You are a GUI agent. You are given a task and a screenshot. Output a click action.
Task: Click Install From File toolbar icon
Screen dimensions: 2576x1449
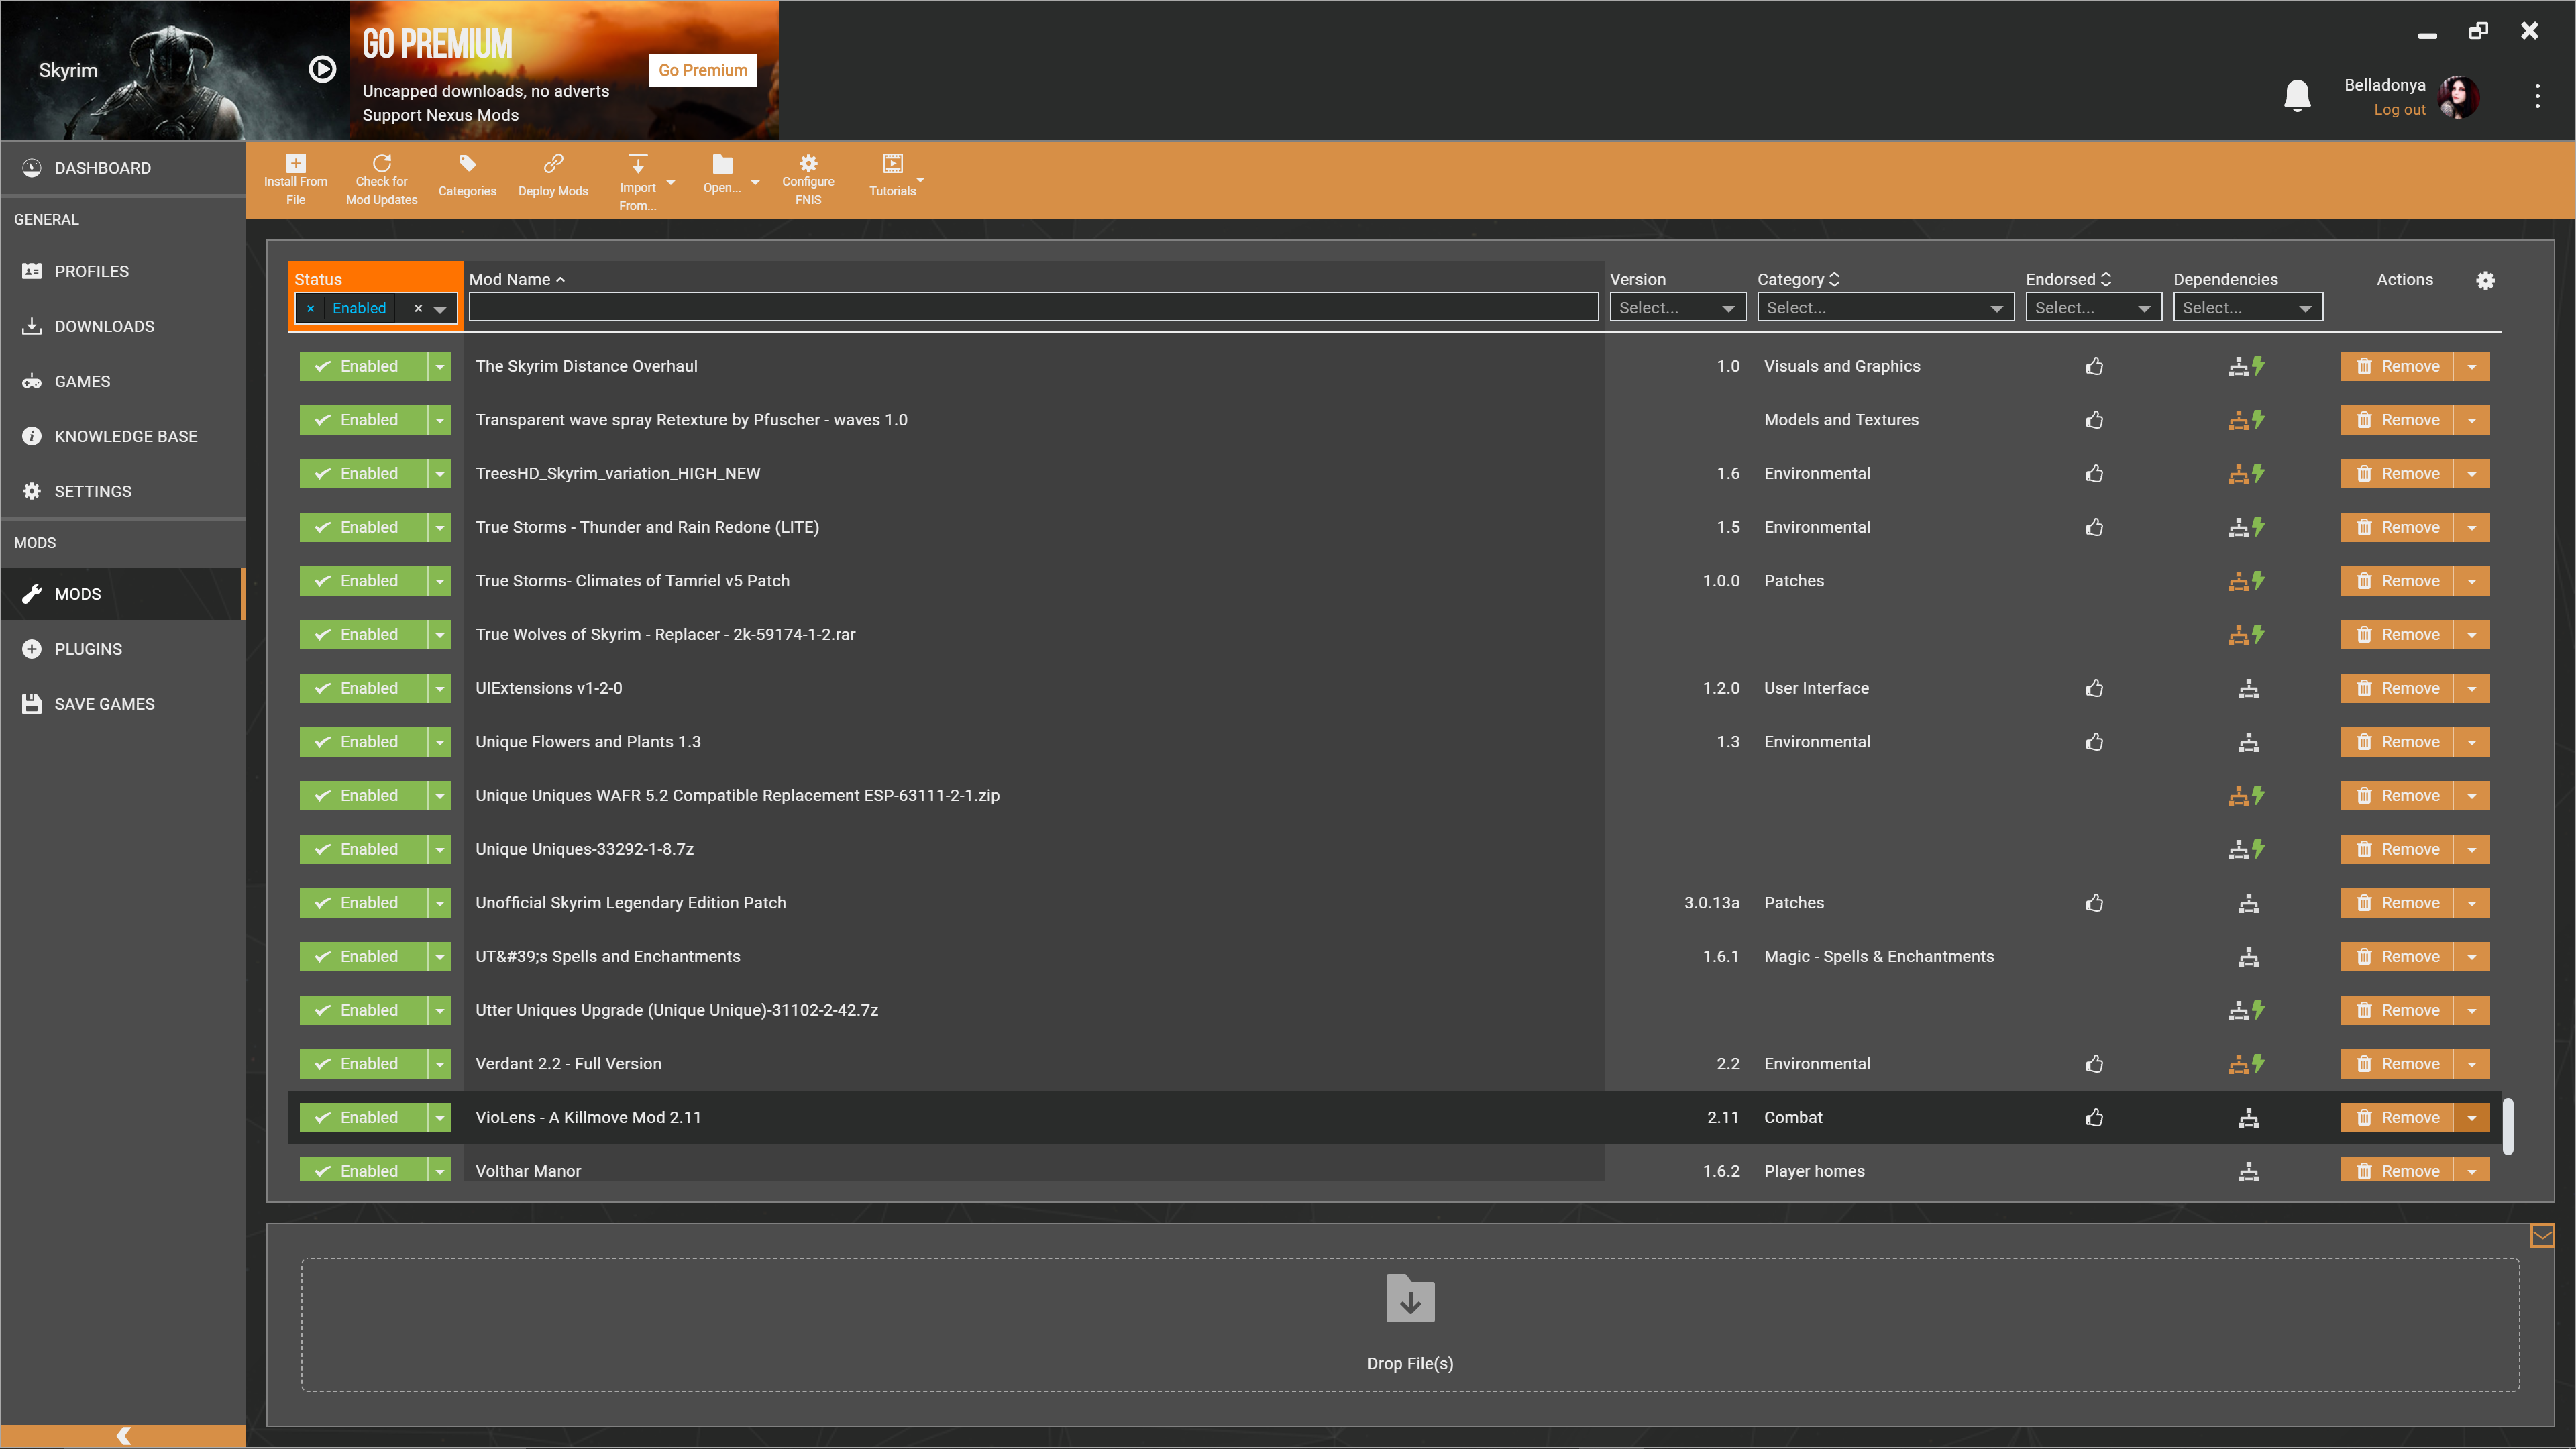[295, 163]
